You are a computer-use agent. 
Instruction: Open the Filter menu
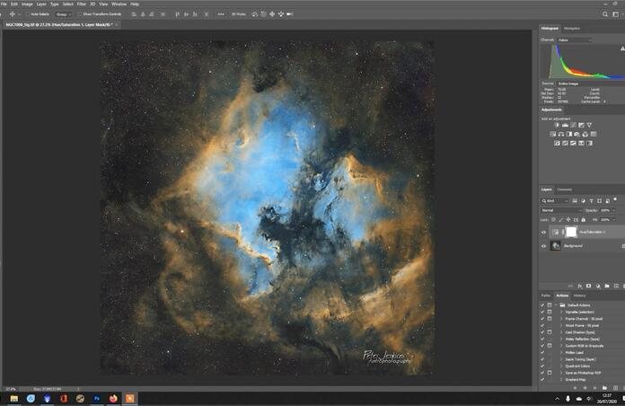coord(82,4)
